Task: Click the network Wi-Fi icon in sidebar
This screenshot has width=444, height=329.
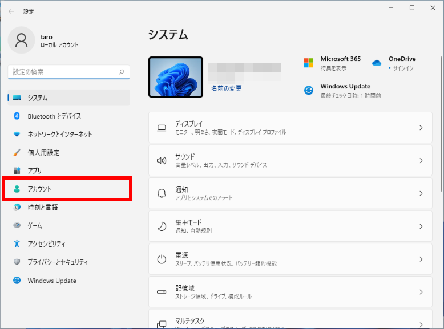Action: (x=17, y=134)
